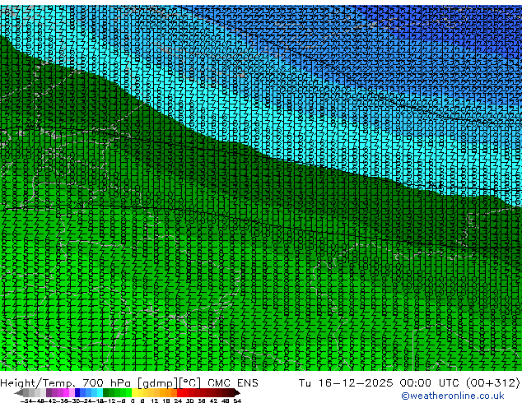
Task: Click the bright yellow 0 swatch on color scale
Action: point(134,392)
